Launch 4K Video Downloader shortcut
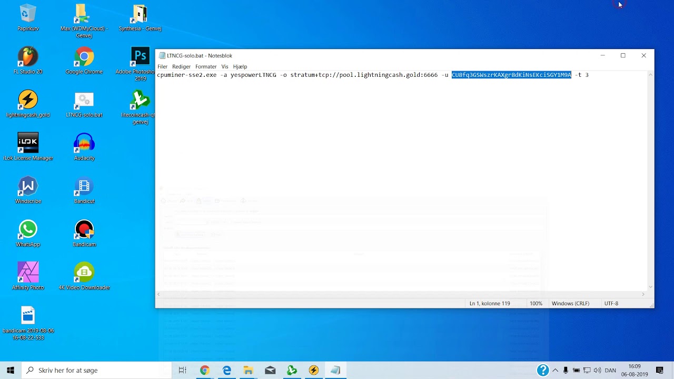The image size is (674, 379). 84,276
